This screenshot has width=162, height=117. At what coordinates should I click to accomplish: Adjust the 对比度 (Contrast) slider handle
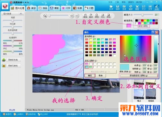[13, 27]
